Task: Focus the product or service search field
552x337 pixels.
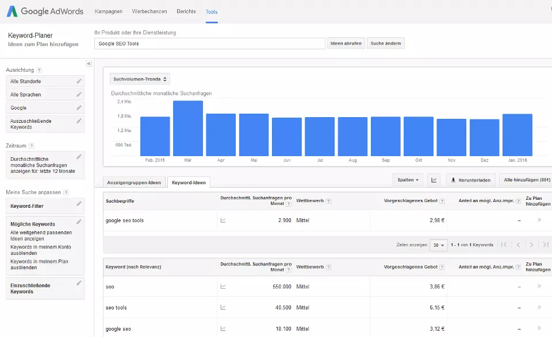Action: click(210, 44)
